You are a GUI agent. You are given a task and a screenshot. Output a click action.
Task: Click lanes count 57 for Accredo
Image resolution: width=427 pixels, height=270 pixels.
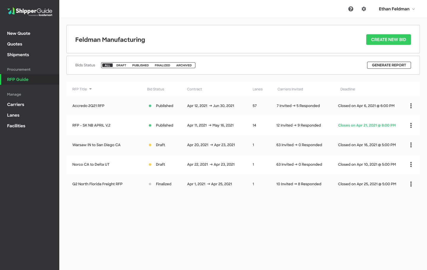coord(255,106)
